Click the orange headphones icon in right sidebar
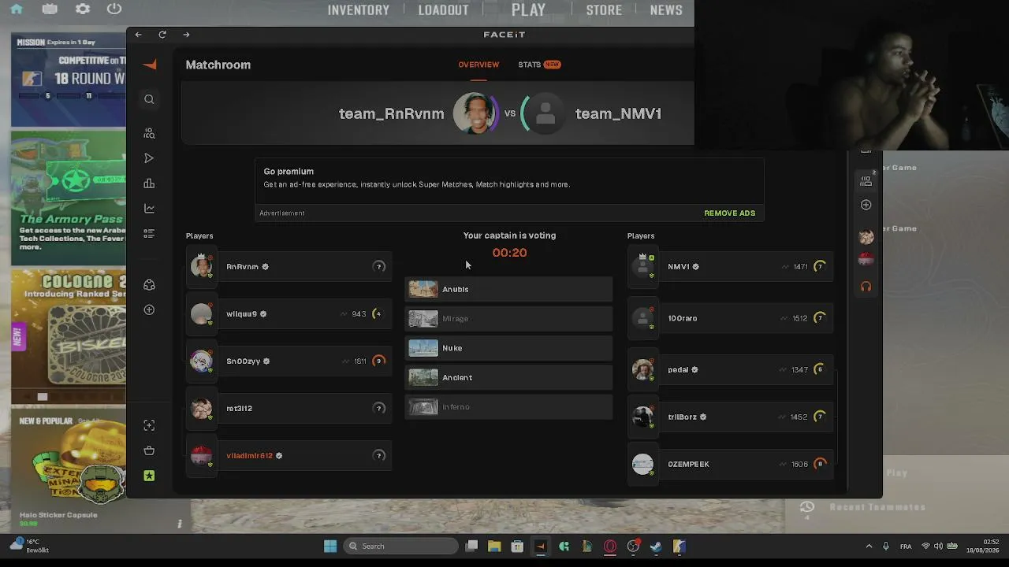This screenshot has height=567, width=1009. pos(866,287)
